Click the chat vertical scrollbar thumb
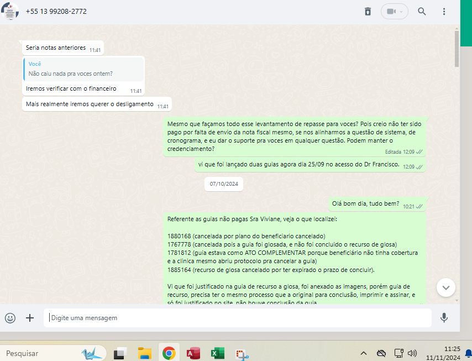 [457, 49]
